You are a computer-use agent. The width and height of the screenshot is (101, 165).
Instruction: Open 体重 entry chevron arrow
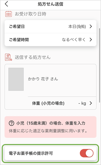click(x=91, y=103)
